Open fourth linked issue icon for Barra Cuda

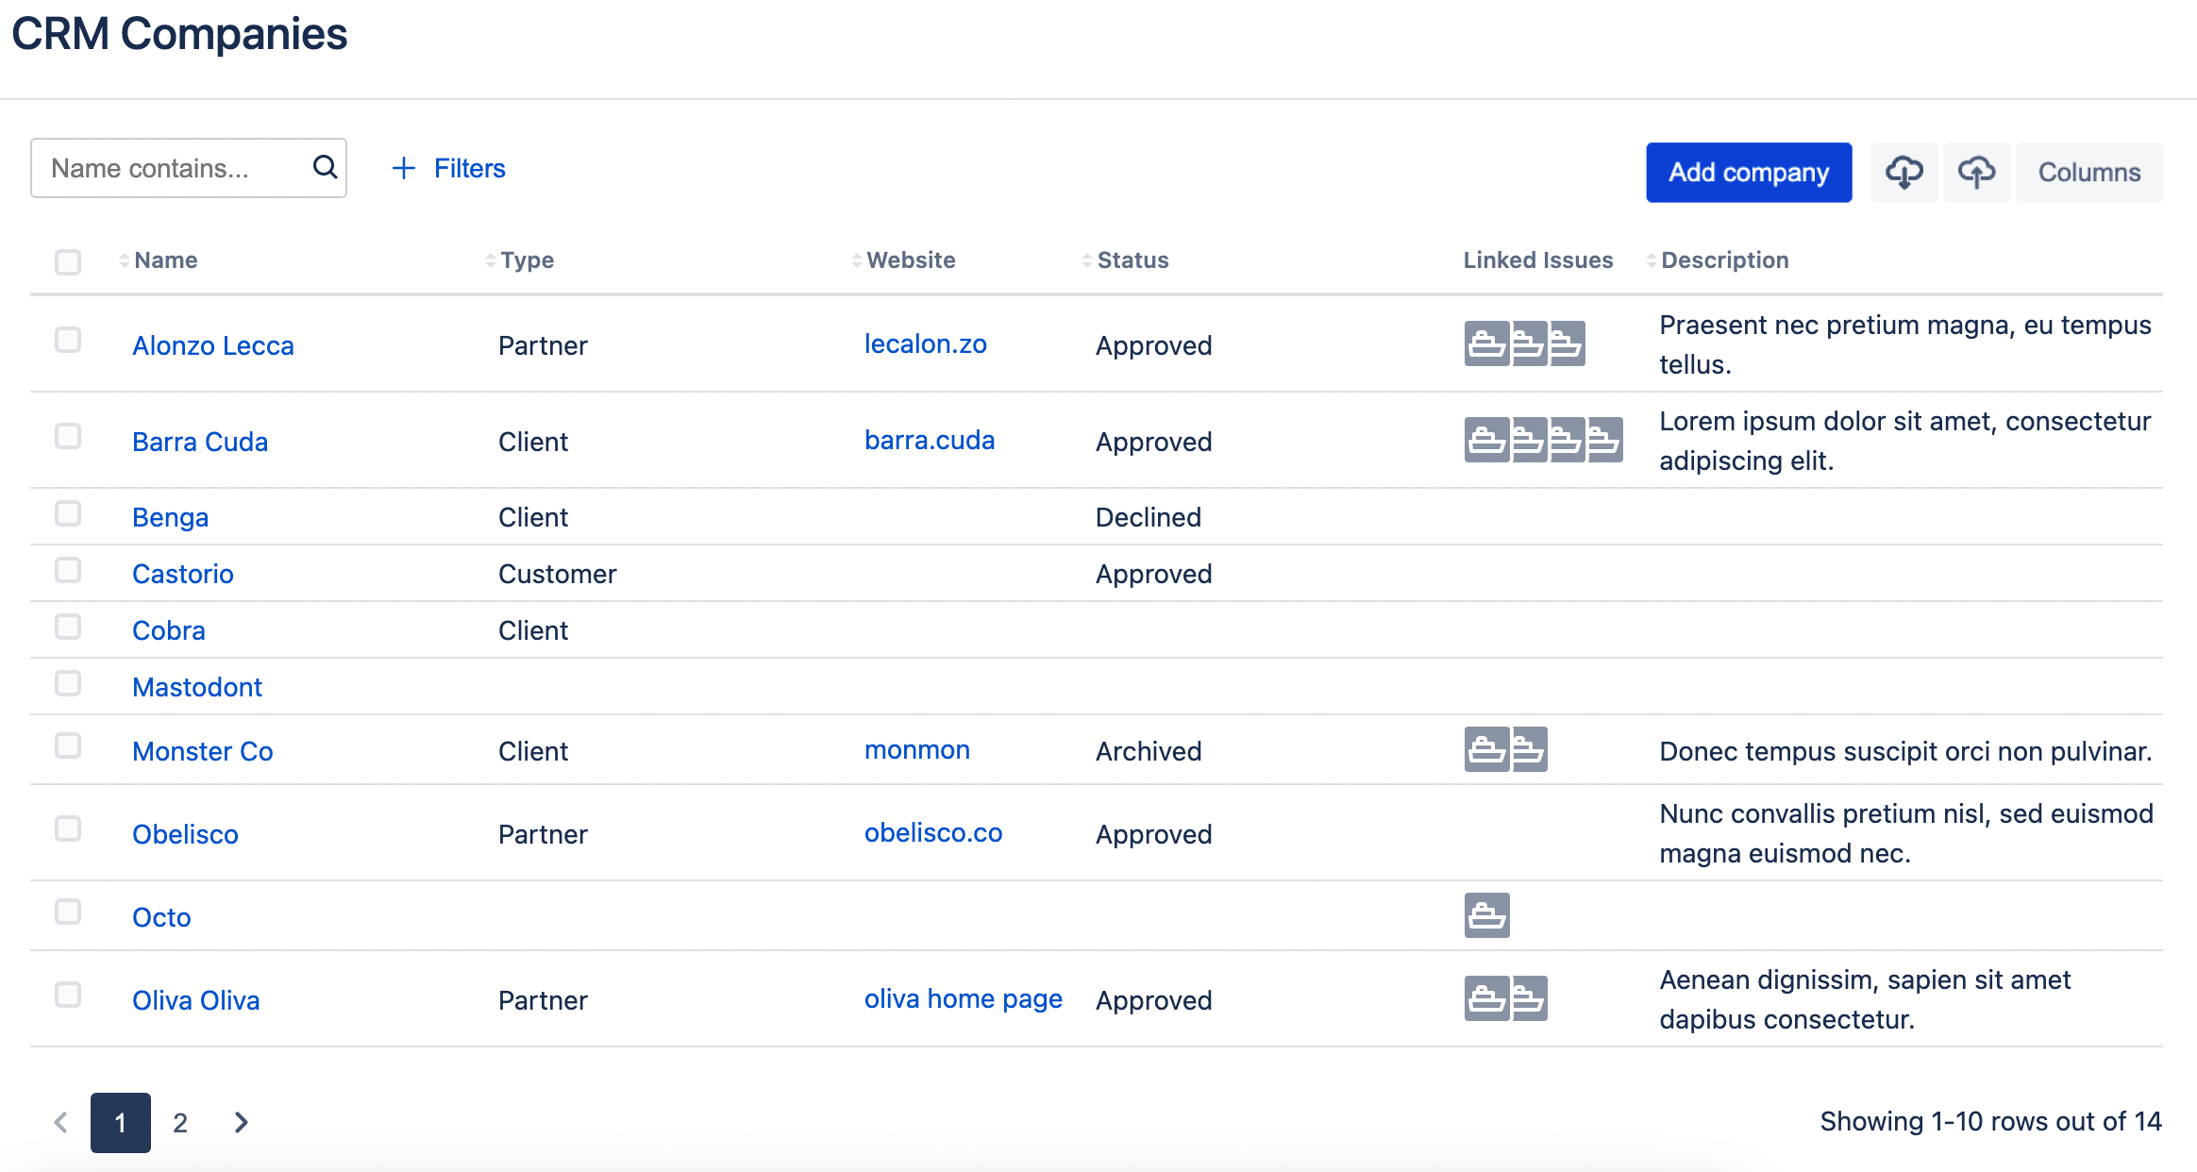point(1604,440)
